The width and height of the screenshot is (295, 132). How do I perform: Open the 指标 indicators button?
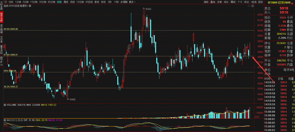click(x=206, y=2)
